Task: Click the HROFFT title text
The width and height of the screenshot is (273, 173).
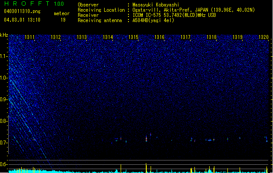Action: 27,3
